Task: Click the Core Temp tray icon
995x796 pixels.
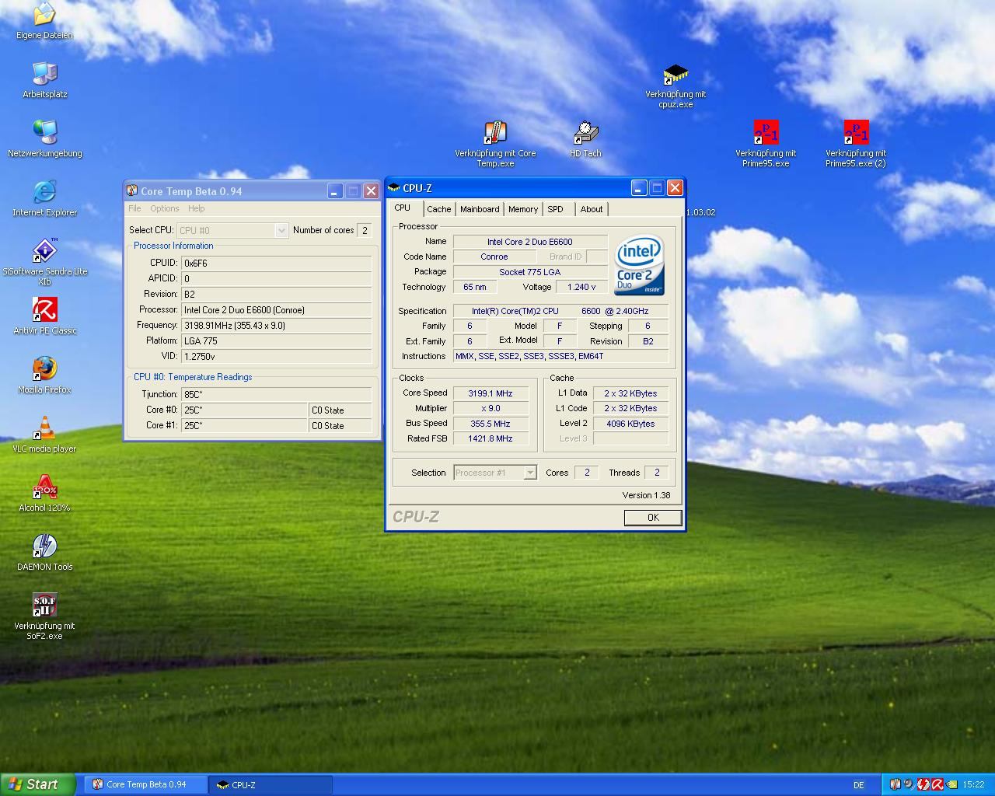Action: pyautogui.click(x=895, y=784)
